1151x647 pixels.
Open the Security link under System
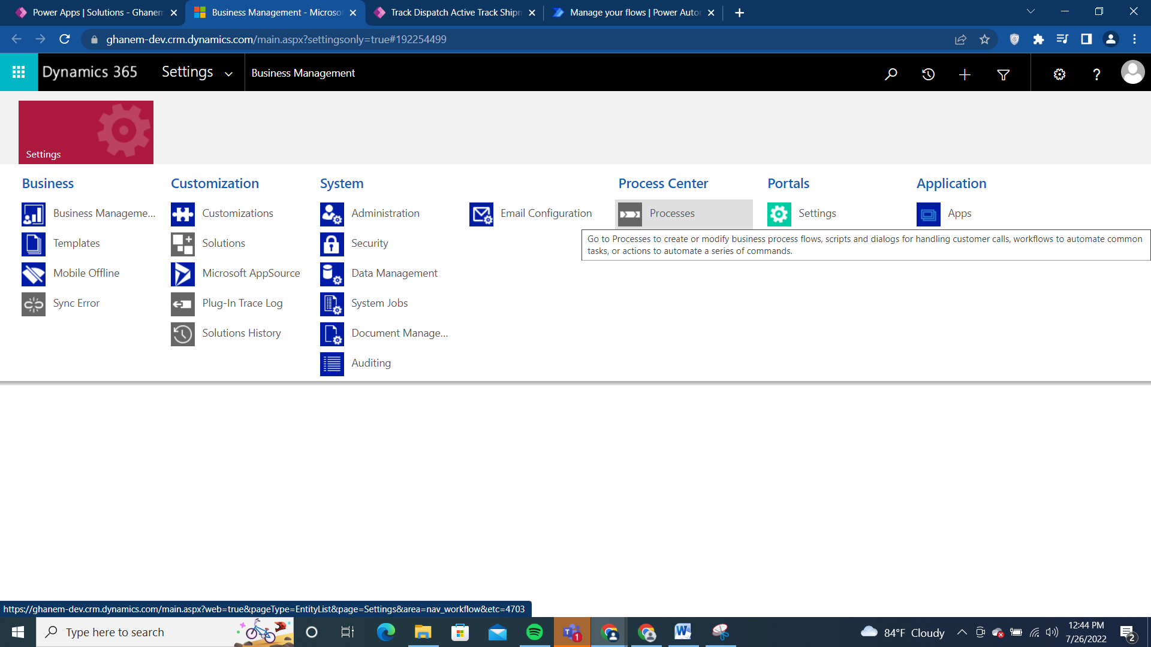click(x=369, y=243)
